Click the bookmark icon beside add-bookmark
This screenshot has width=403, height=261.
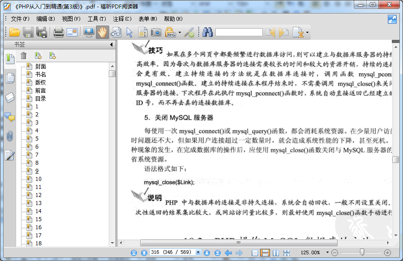pyautogui.click(x=52, y=56)
